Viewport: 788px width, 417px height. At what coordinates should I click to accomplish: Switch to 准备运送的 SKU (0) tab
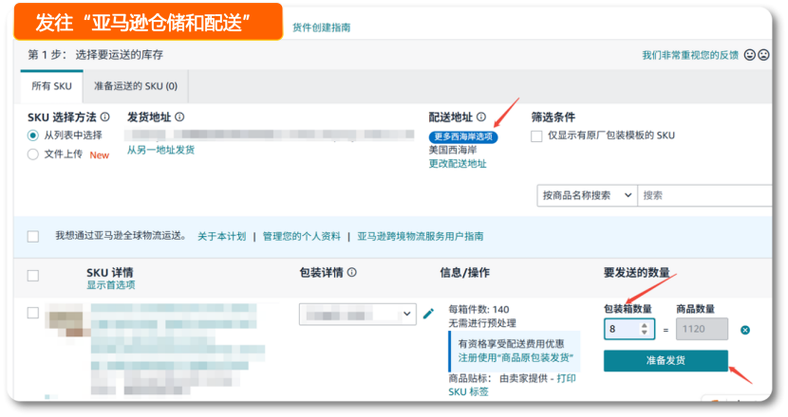click(136, 86)
